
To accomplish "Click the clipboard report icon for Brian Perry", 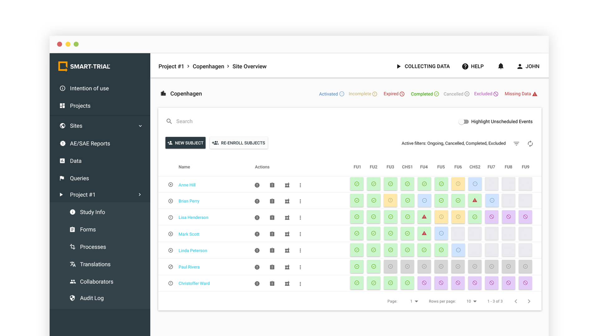I will tap(272, 201).
